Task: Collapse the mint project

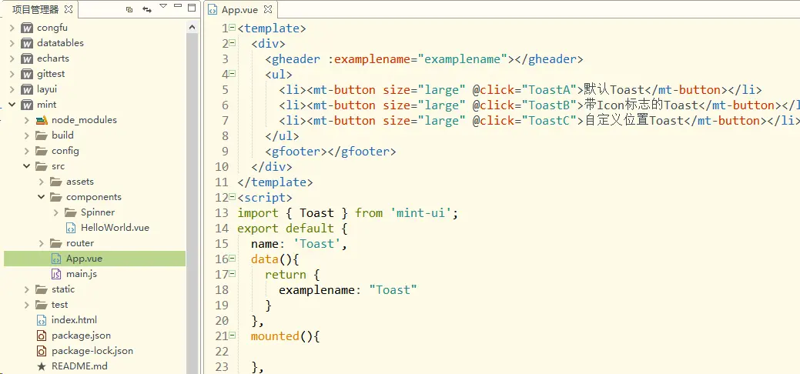Action: click(12, 105)
